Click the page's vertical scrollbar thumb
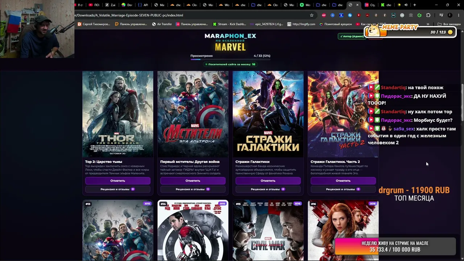 [x=462, y=103]
